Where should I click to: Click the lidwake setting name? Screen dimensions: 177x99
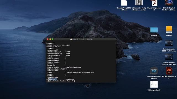pos(50,48)
